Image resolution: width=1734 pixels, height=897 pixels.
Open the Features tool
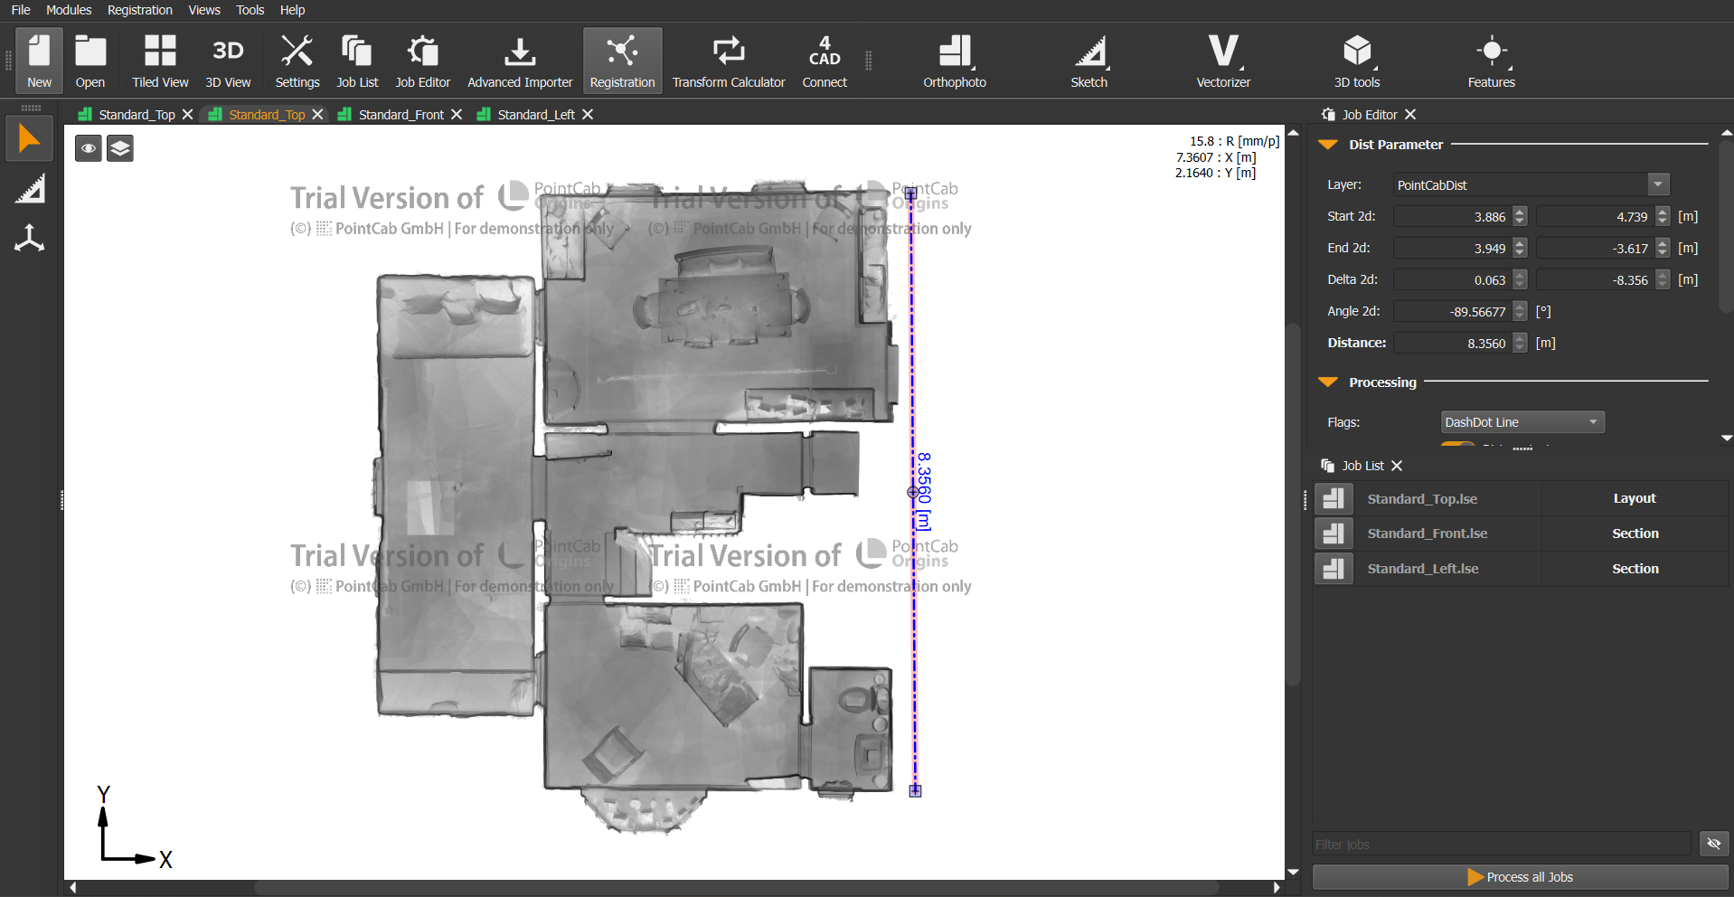pyautogui.click(x=1492, y=60)
